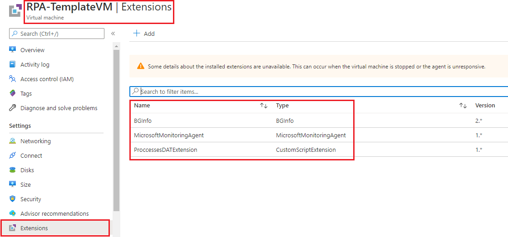
Task: Open the Size settings page
Action: [25, 184]
